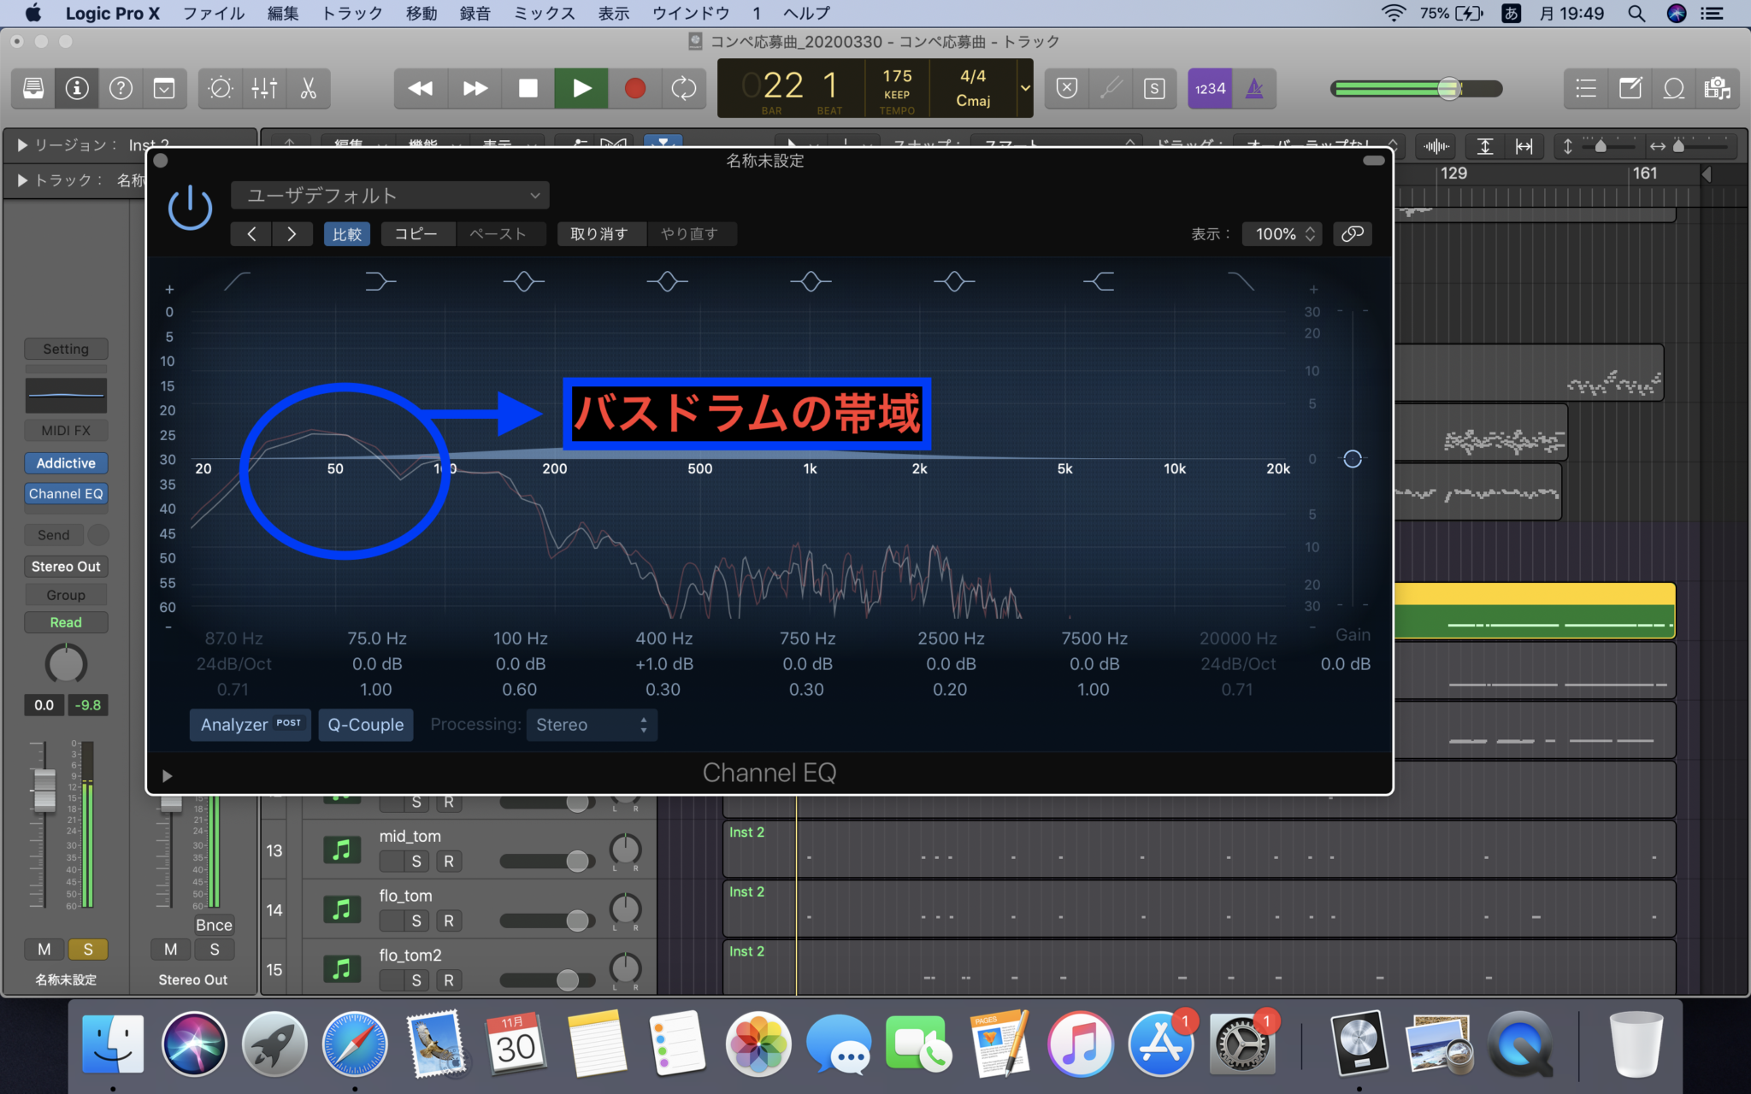Viewport: 1751px width, 1094px height.
Task: Open the Library icon at top left
Action: [32, 88]
